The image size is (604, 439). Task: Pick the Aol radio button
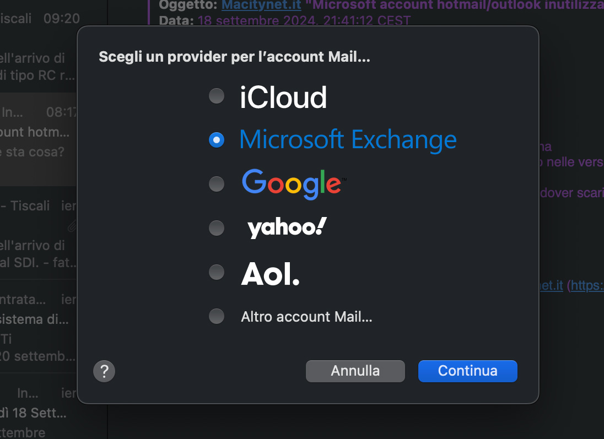coord(217,272)
